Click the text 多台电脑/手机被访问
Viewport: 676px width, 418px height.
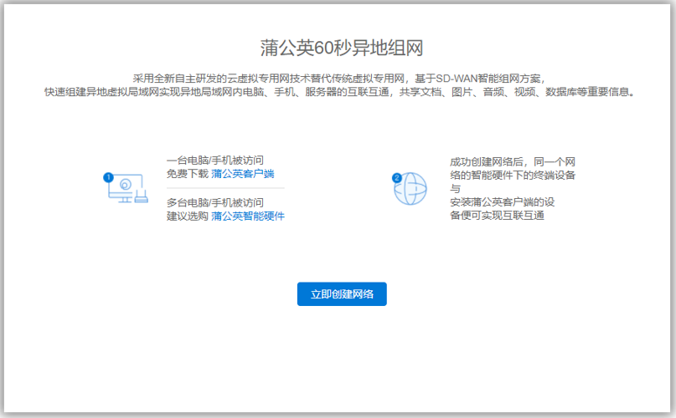coord(215,203)
